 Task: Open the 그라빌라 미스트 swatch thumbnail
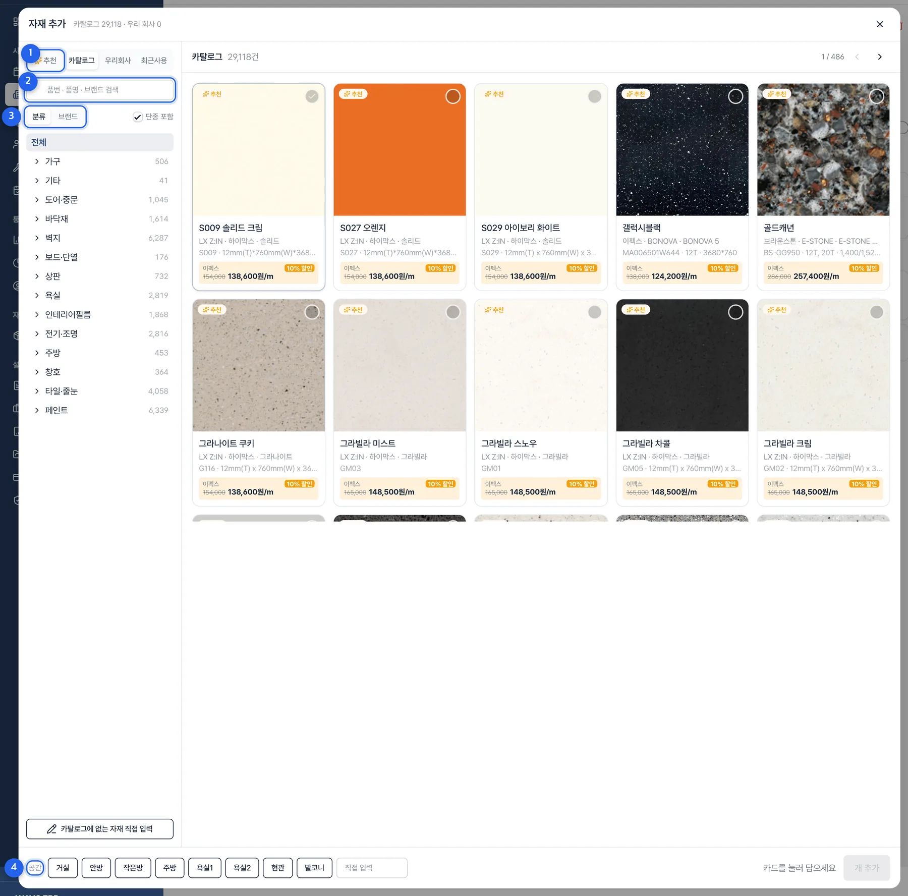(400, 365)
